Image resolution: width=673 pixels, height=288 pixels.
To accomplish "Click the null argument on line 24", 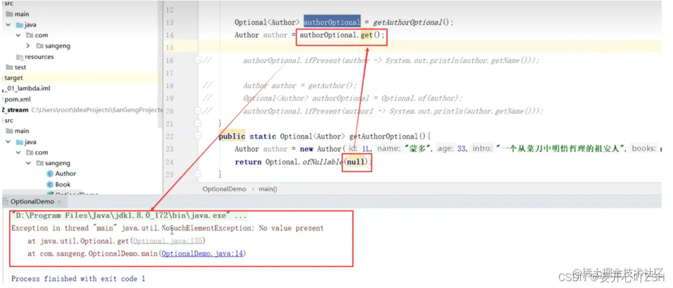I will (x=355, y=162).
